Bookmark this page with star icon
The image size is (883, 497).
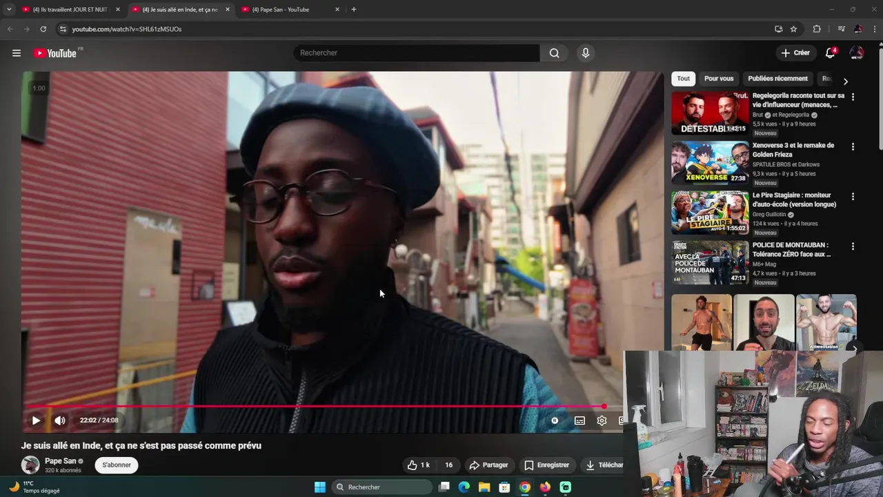[794, 29]
